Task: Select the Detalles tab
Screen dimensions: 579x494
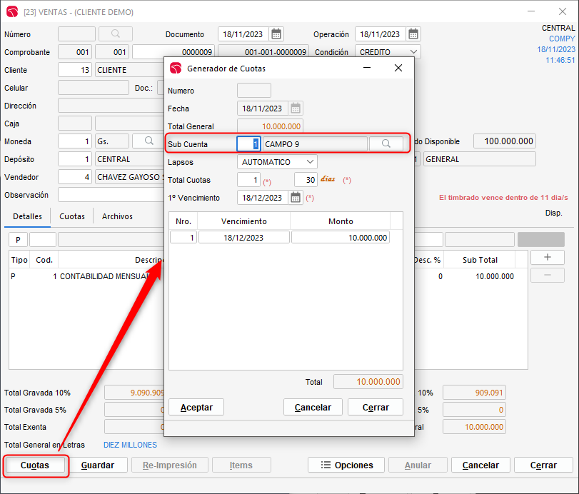Action: [27, 216]
